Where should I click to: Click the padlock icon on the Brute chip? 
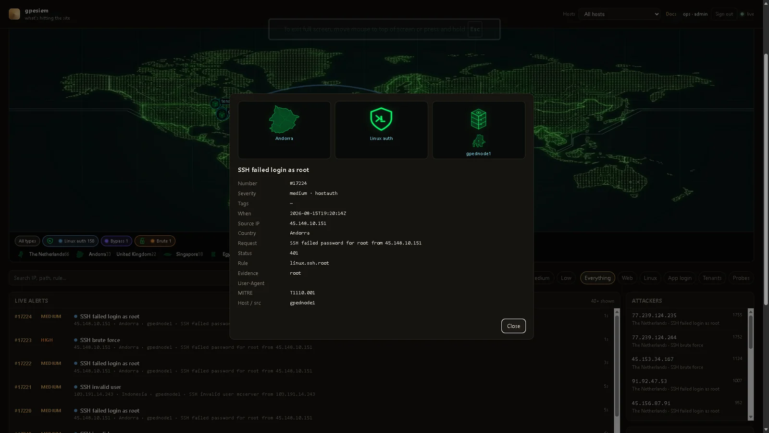[x=142, y=241]
